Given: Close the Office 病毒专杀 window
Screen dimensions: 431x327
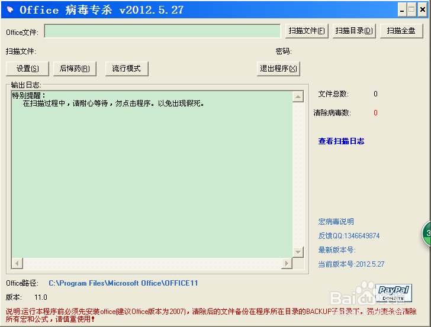Looking at the screenshot, I should [x=423, y=10].
